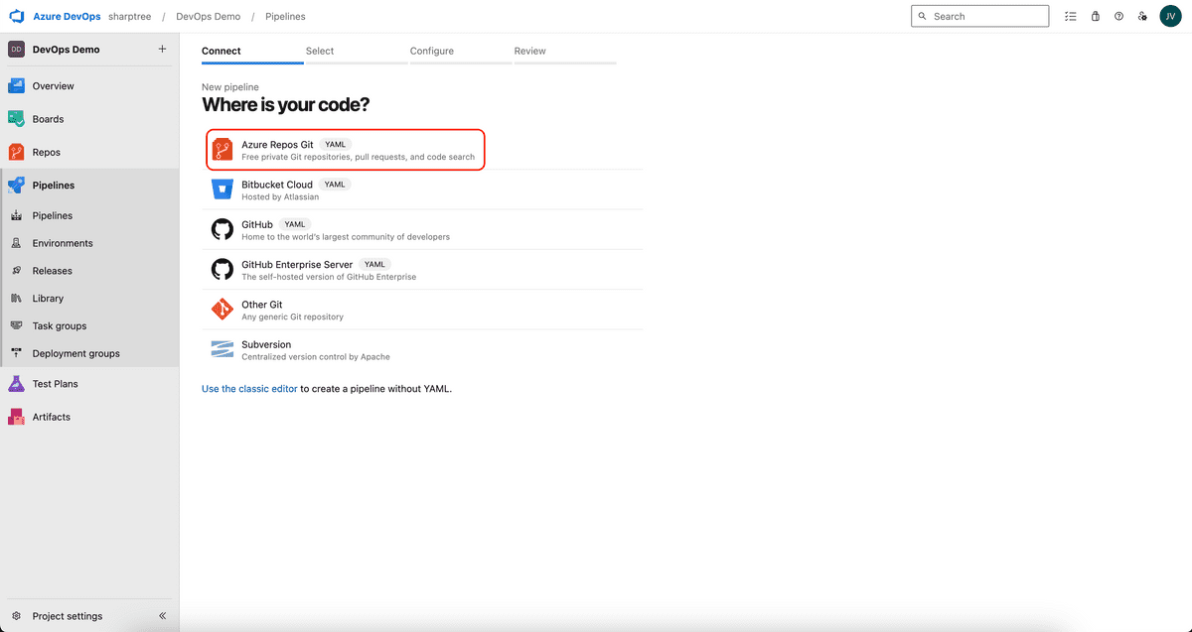
Task: Click the plus button beside DevOps Demo
Action: (x=162, y=50)
